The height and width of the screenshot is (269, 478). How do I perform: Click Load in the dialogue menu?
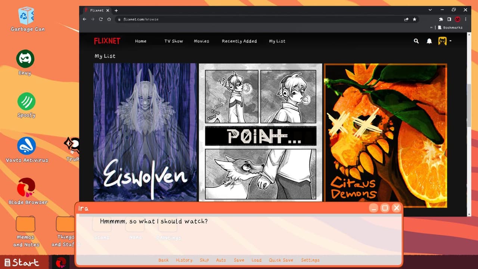[x=257, y=260]
